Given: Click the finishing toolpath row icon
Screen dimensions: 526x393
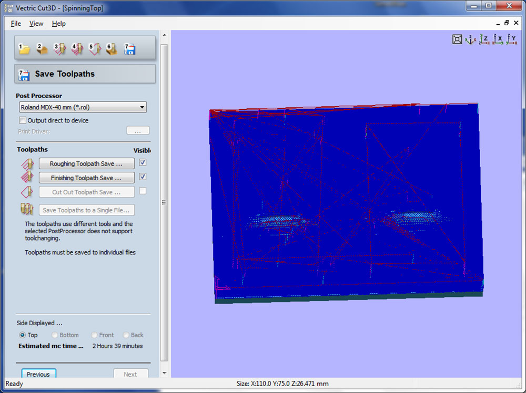Looking at the screenshot, I should [x=27, y=177].
